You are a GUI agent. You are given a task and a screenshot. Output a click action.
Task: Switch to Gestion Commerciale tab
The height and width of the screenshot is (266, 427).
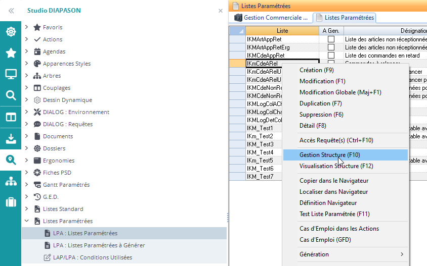[x=271, y=18]
